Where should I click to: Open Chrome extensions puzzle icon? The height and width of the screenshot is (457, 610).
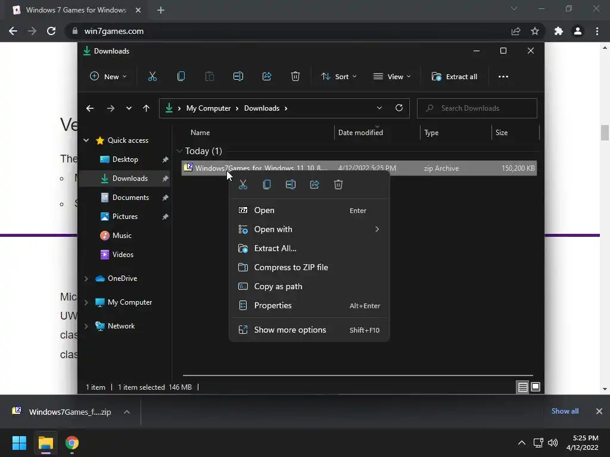click(559, 31)
